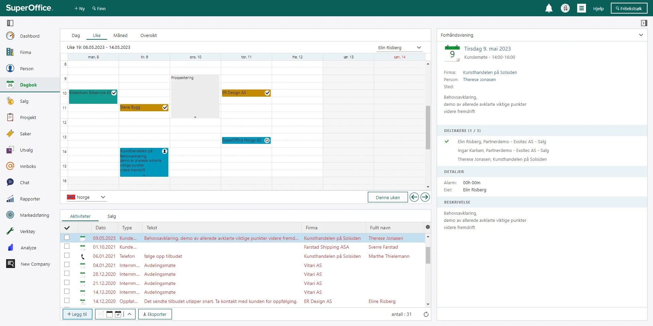The image size is (653, 326).
Task: Show completed tasks calendar-check icon
Action: coord(118,314)
